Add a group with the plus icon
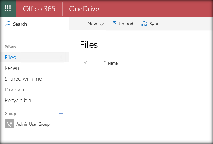 [x=61, y=113]
